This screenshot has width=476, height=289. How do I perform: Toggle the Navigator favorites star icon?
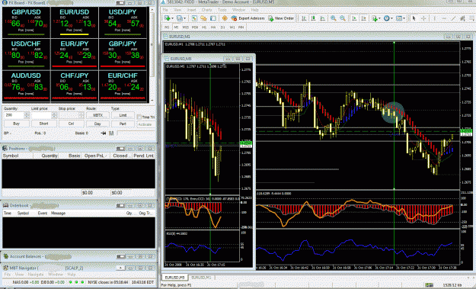point(203,18)
